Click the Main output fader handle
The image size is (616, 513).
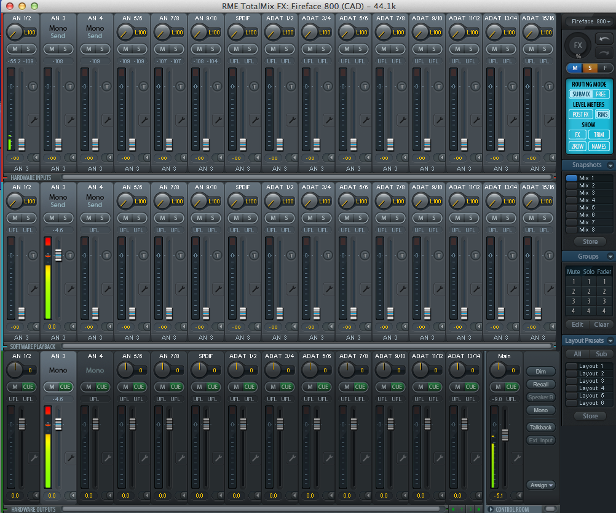pyautogui.click(x=505, y=435)
